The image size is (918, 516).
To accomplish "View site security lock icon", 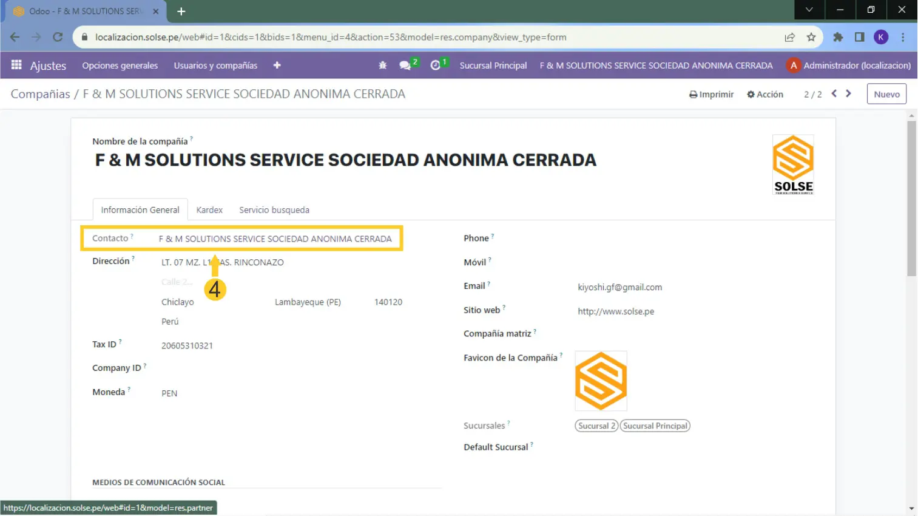I will pos(84,37).
